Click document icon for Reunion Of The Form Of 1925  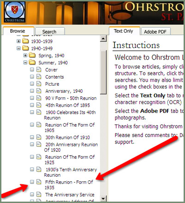click(39, 157)
